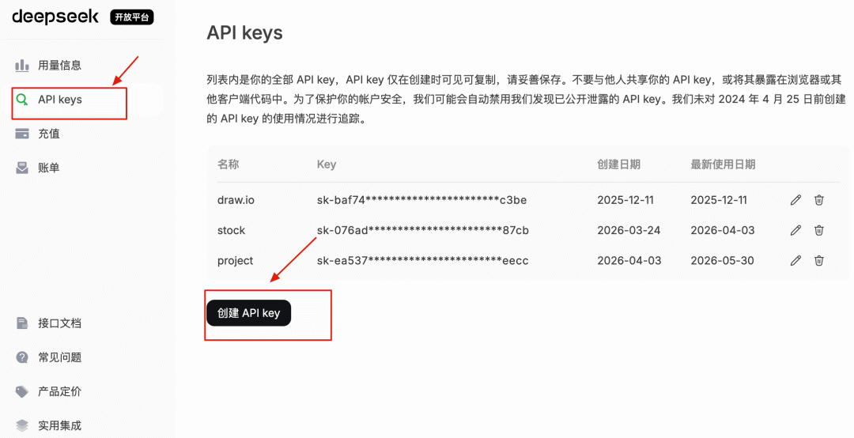Click the 最新使用日期 column header
Image resolution: width=854 pixels, height=438 pixels.
(724, 164)
